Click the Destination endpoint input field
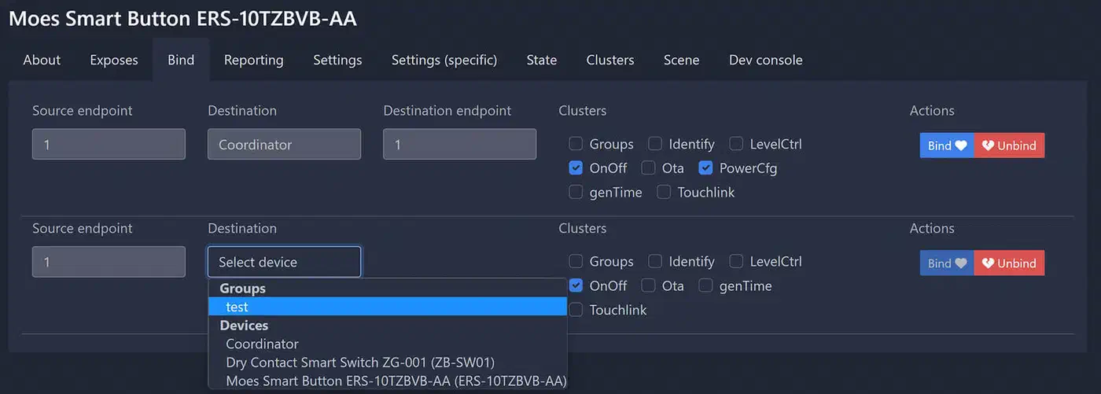 pos(459,145)
